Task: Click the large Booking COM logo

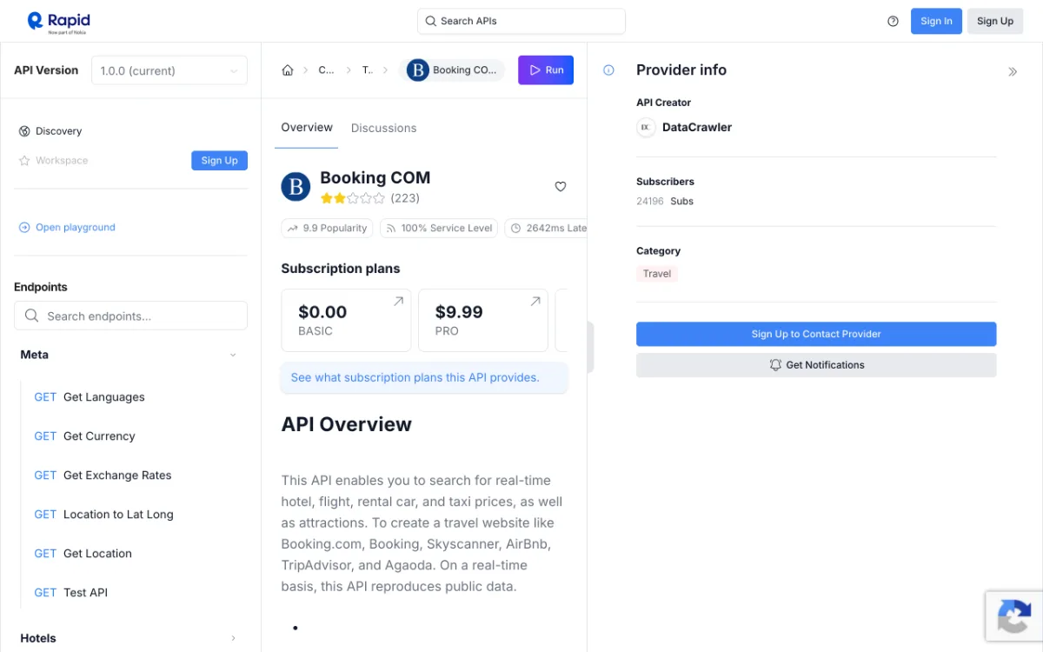Action: click(x=296, y=186)
